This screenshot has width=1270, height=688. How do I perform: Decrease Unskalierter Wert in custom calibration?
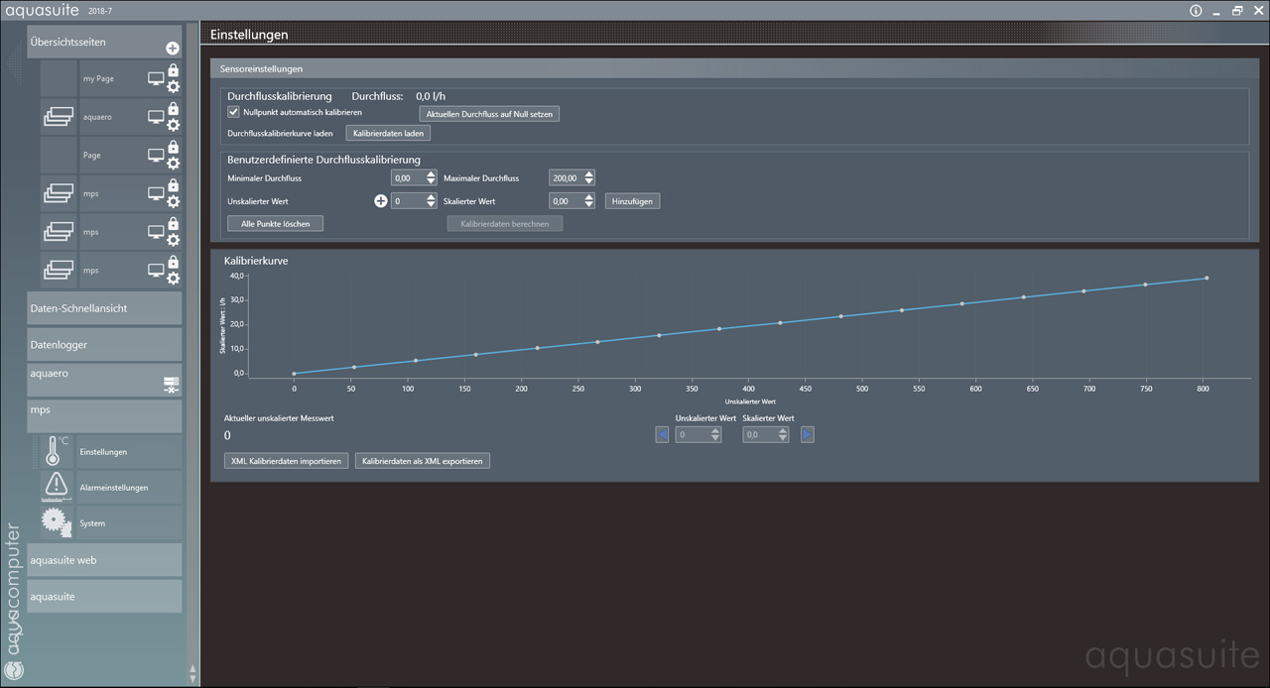tap(431, 205)
